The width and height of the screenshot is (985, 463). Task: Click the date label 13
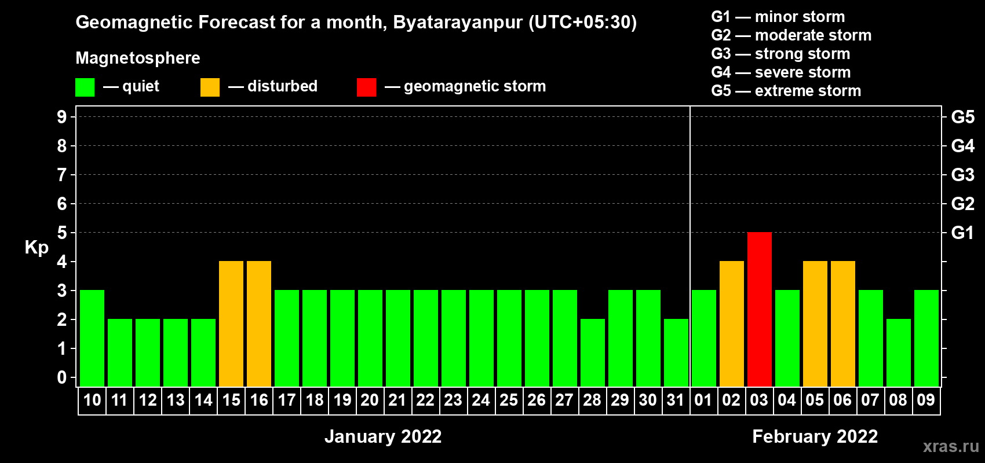click(176, 400)
